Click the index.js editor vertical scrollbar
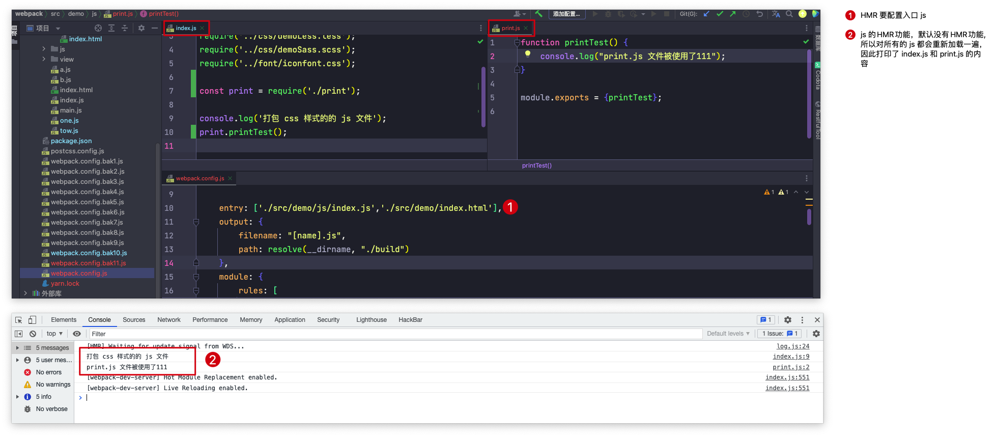The width and height of the screenshot is (998, 437). (x=483, y=97)
